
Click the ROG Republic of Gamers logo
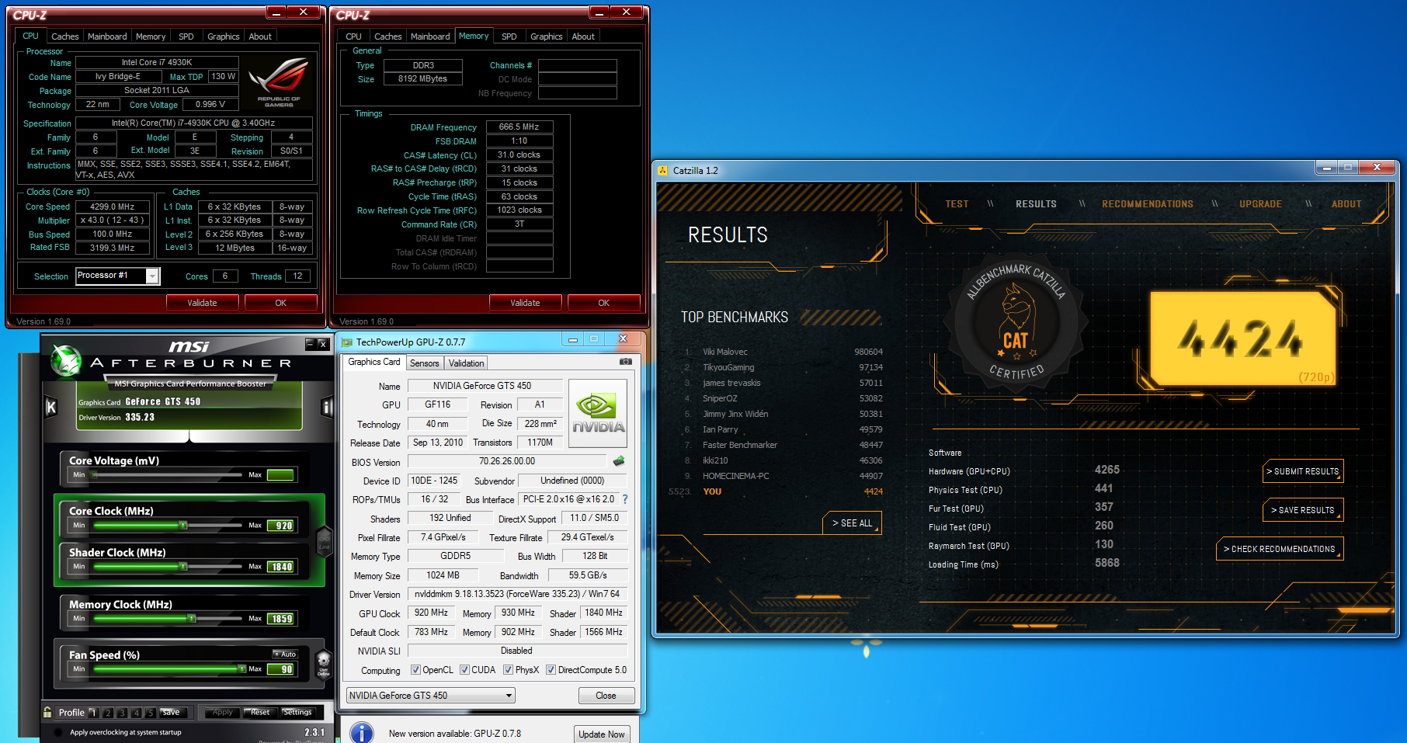[x=279, y=82]
